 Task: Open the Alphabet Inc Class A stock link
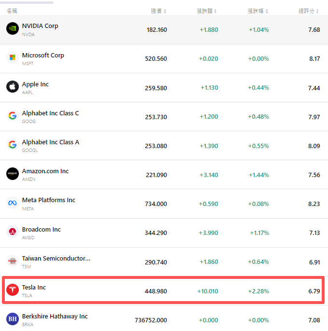tap(50, 142)
